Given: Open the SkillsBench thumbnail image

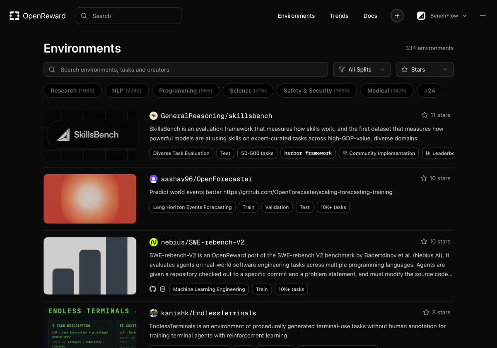Looking at the screenshot, I should pos(90,135).
